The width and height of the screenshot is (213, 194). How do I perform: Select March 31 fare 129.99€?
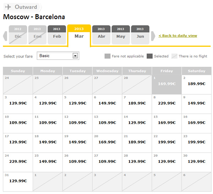(18, 181)
